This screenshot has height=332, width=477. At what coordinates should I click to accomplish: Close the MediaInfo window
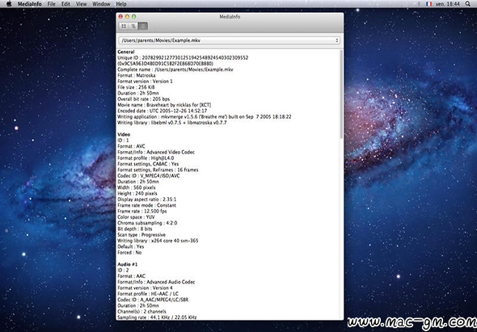pyautogui.click(x=120, y=17)
